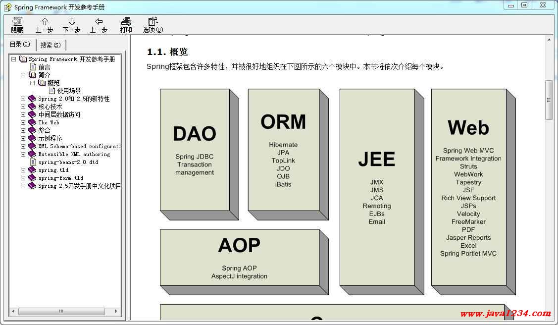This screenshot has width=558, height=325.
Task: Expand the 示例程序 tree node
Action: point(23,139)
